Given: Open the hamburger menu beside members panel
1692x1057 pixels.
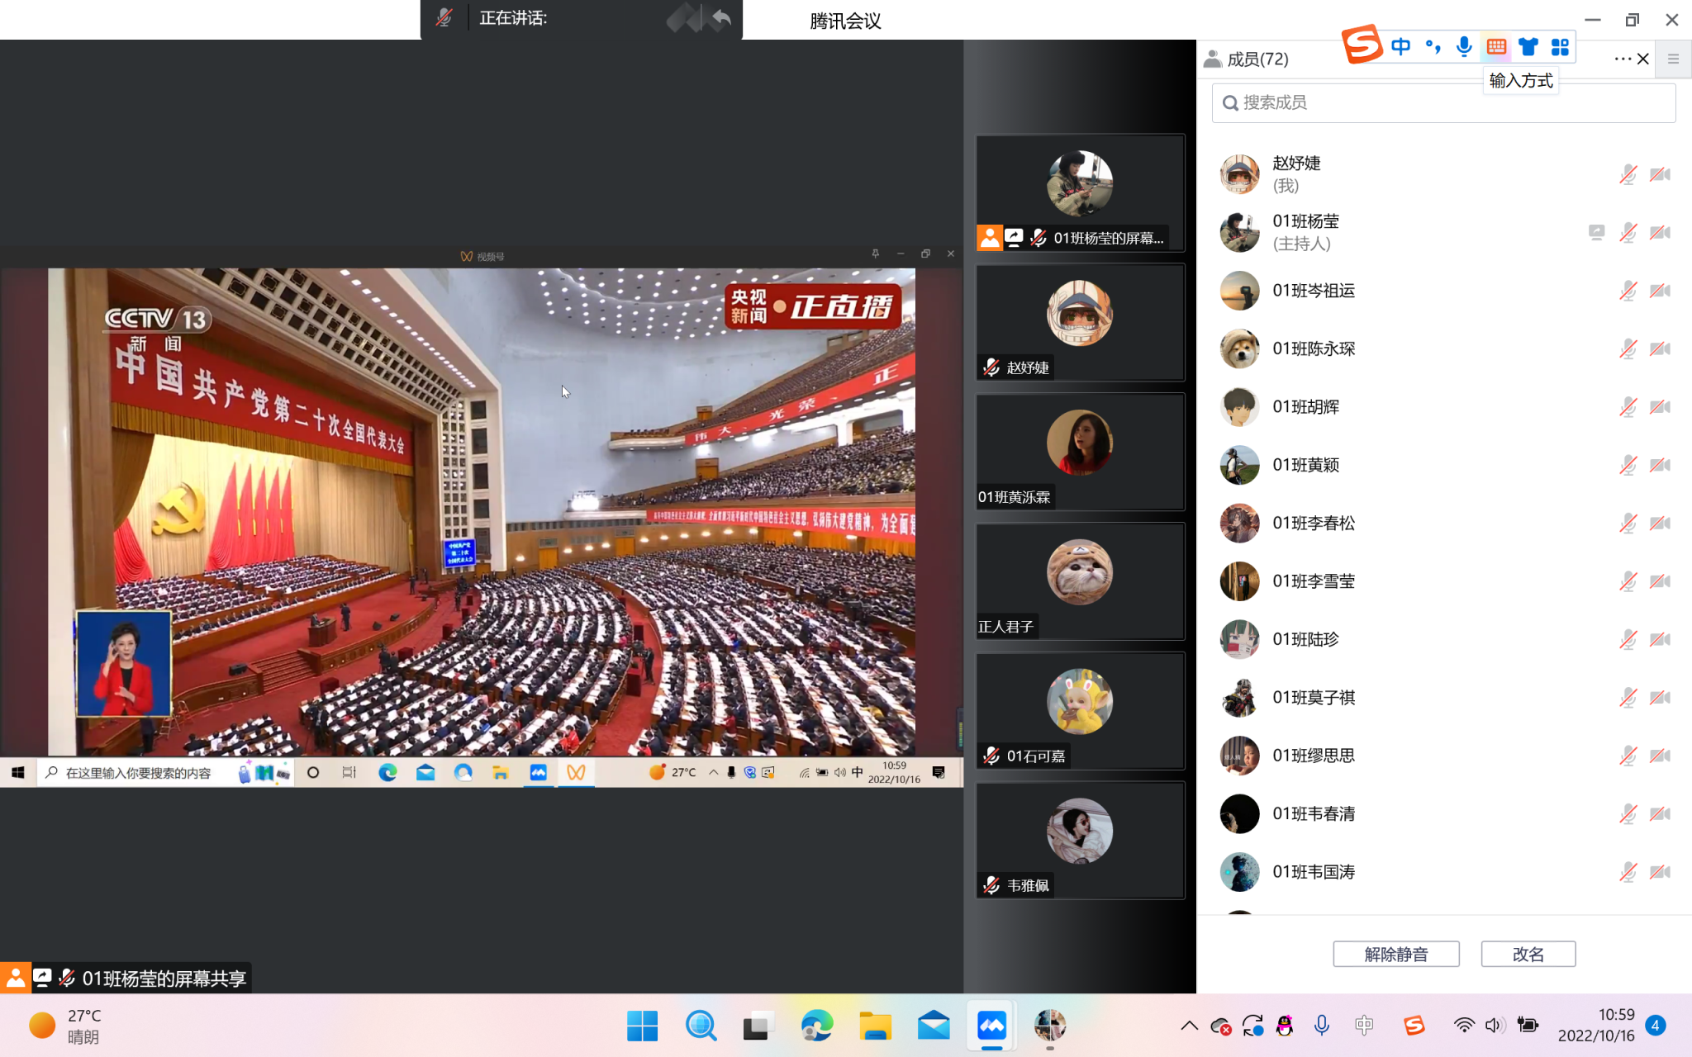Looking at the screenshot, I should (x=1673, y=59).
